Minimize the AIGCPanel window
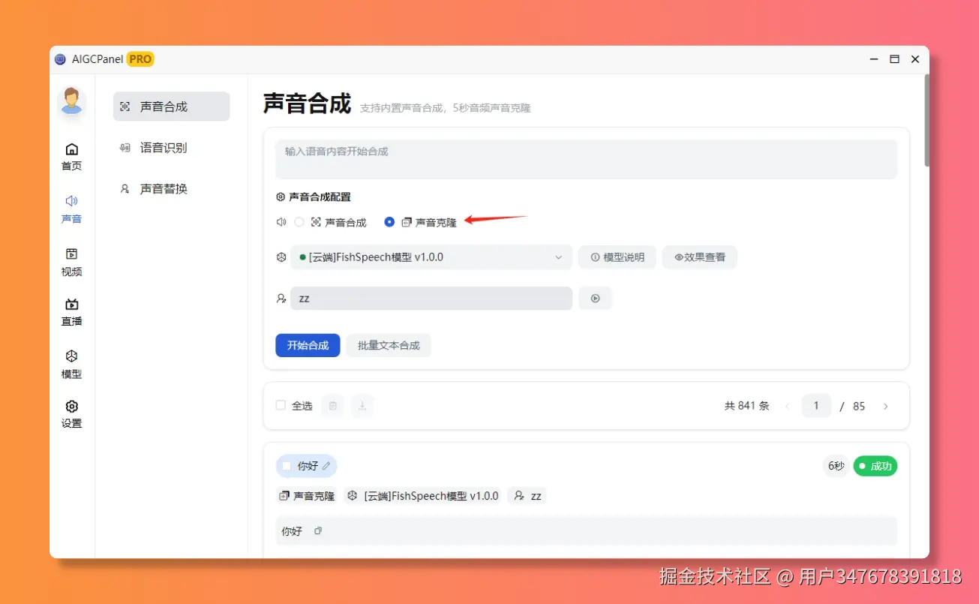979x604 pixels. point(874,59)
